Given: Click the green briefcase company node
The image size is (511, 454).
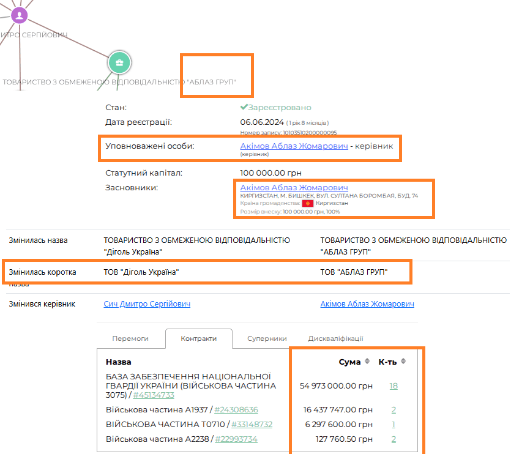Looking at the screenshot, I should pyautogui.click(x=119, y=62).
